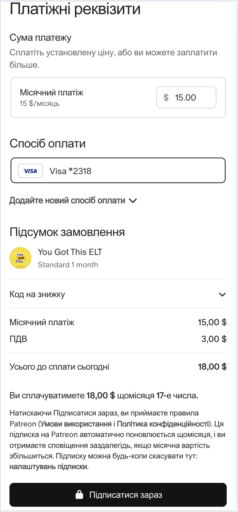Image resolution: width=238 pixels, height=512 pixels.
Task: Click the 'Місячний платіж' amount card
Action: pyautogui.click(x=73, y=98)
